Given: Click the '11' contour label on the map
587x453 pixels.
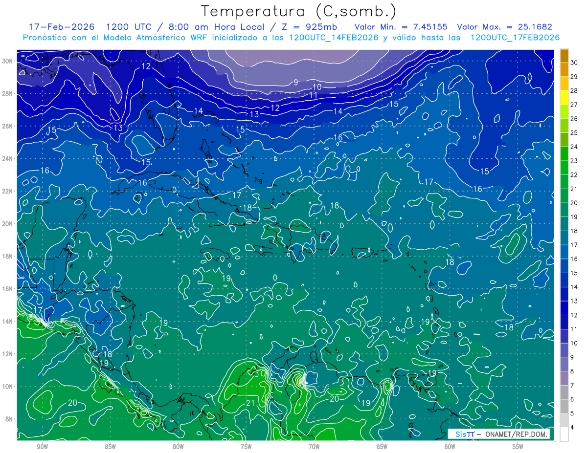Looking at the screenshot, I should pos(314,95).
